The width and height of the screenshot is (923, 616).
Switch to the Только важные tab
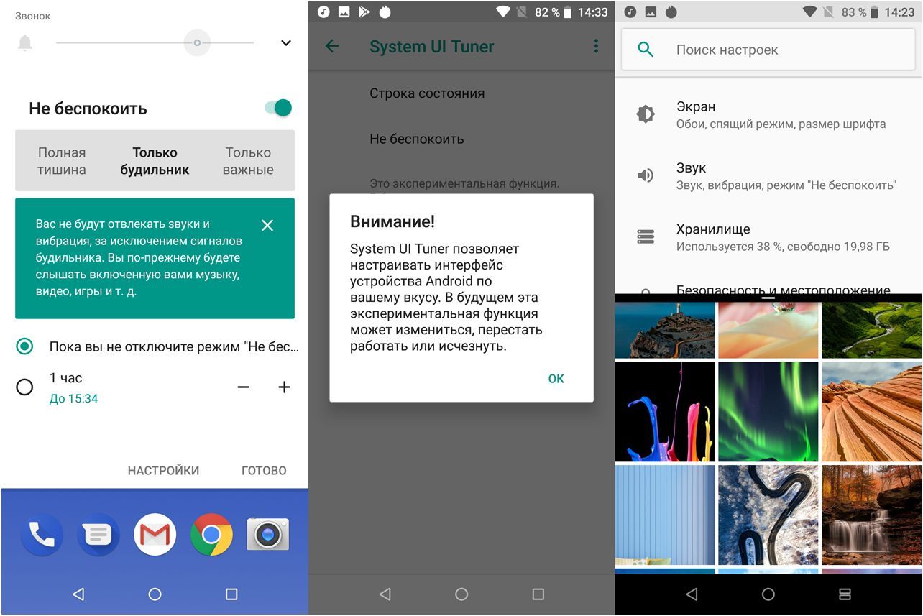[248, 161]
